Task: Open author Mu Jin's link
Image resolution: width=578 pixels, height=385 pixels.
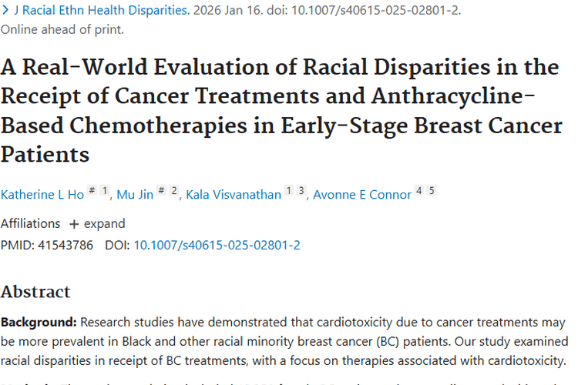Action: point(135,195)
